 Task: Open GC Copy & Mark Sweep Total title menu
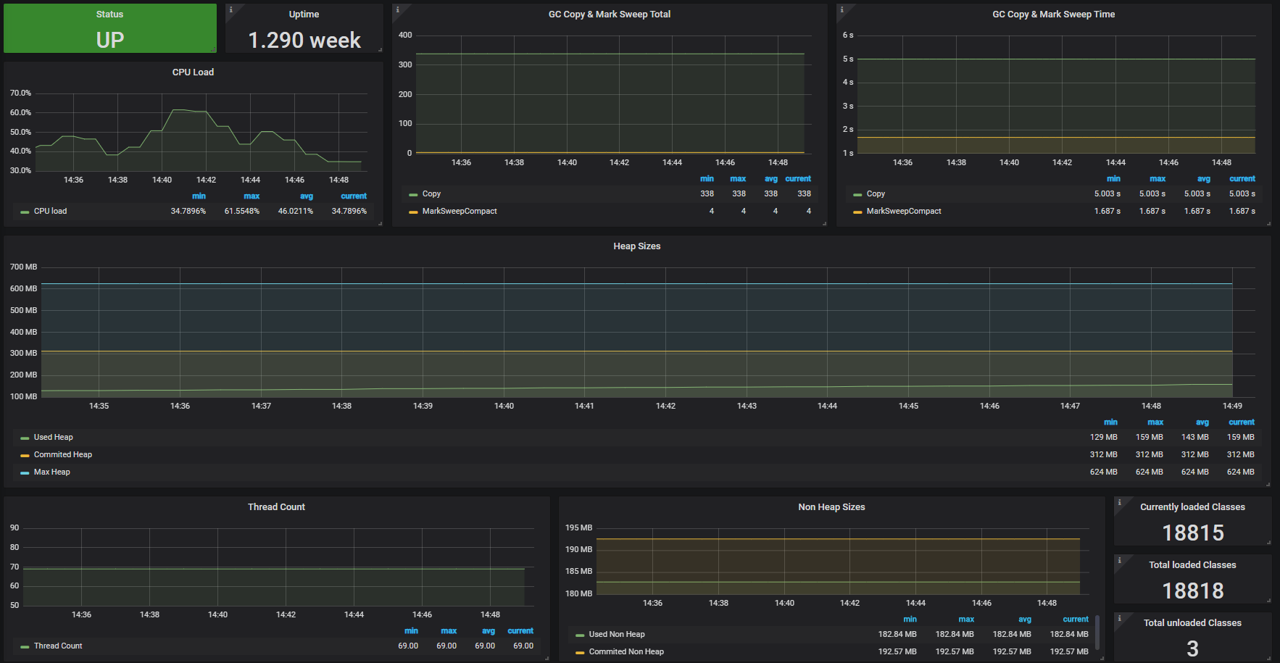[609, 14]
